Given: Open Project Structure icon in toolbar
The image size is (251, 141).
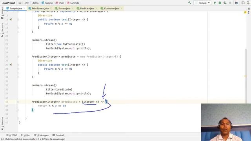Looking at the screenshot, I should pyautogui.click(x=236, y=3).
